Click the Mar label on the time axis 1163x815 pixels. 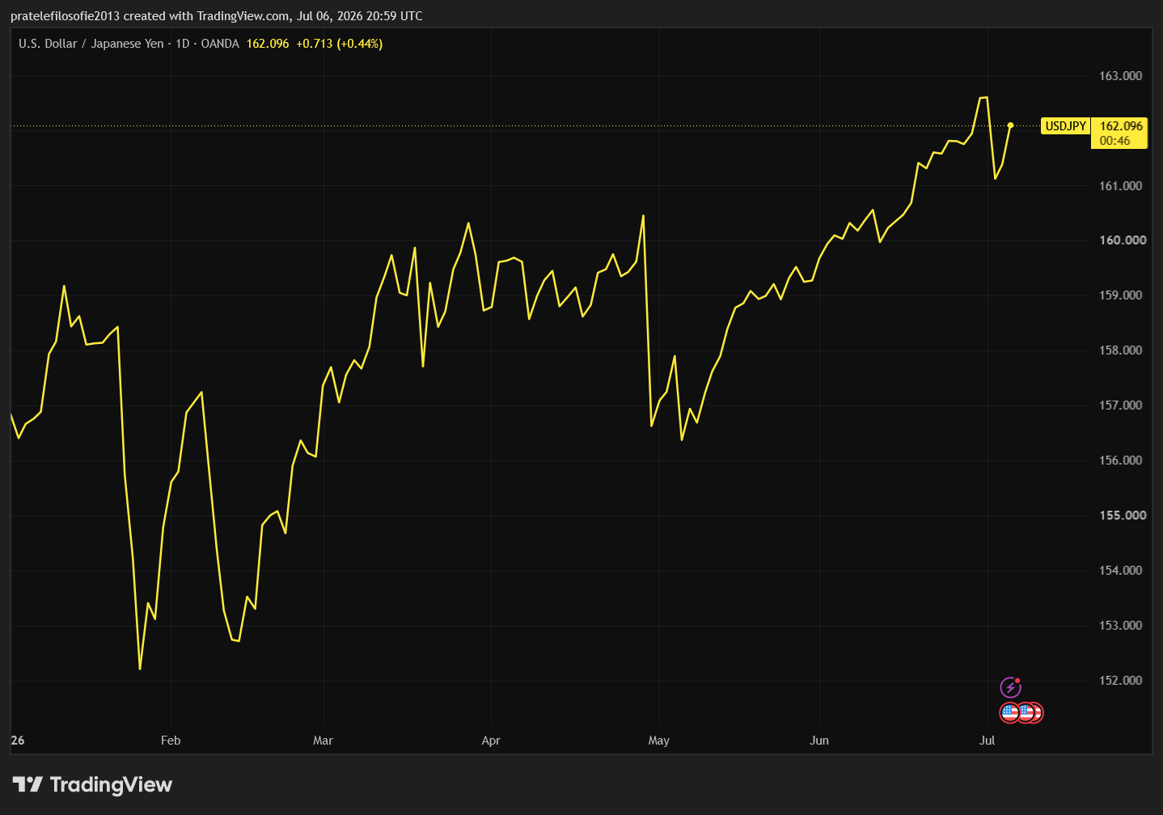[x=323, y=741]
